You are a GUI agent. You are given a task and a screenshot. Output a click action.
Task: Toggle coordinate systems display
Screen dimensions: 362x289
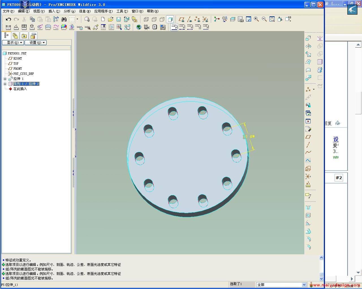pyautogui.click(x=205, y=19)
